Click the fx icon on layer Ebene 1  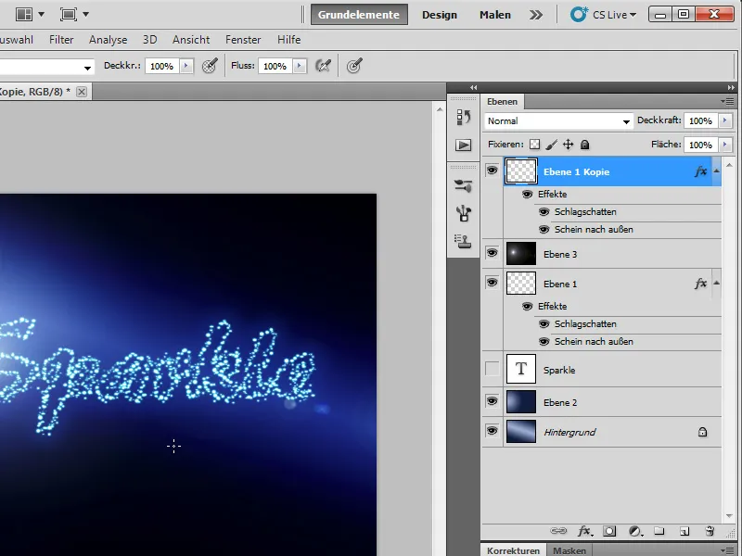(700, 284)
